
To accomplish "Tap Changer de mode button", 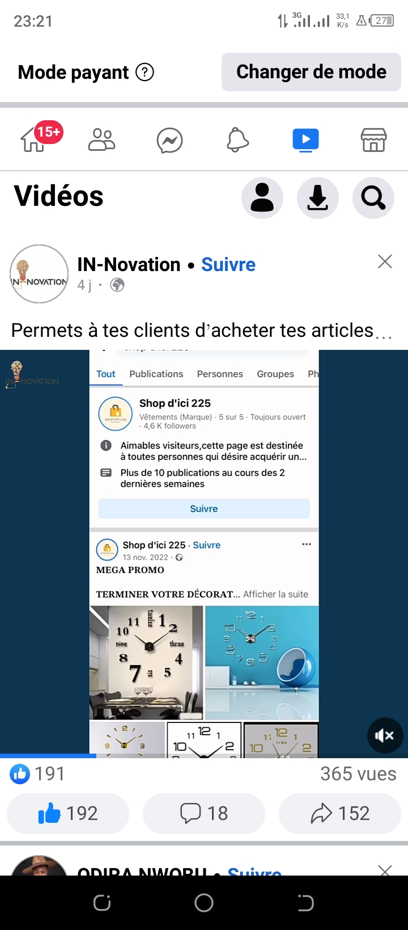I will pos(311,72).
